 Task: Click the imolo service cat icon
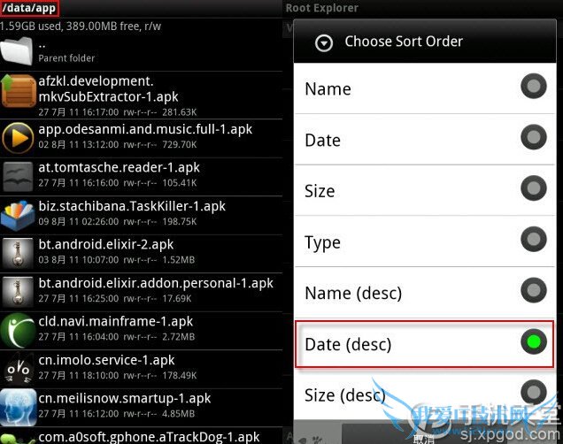pyautogui.click(x=18, y=369)
